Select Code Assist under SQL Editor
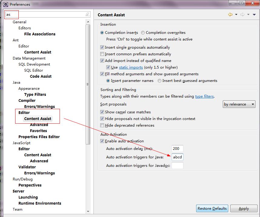The height and width of the screenshot is (217, 260). [41, 76]
